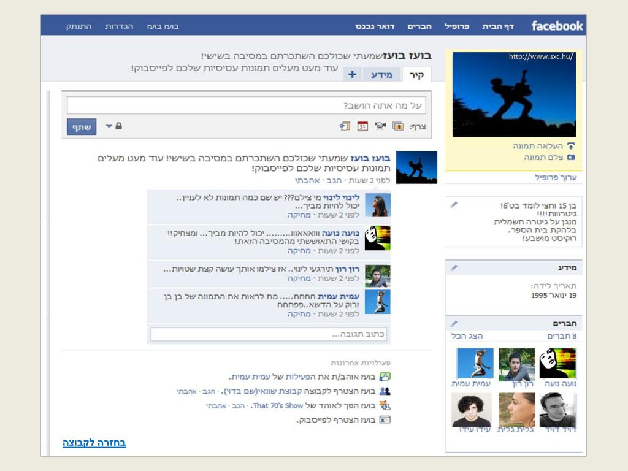
Task: Edit the bio box with pencil icon
Action: [x=454, y=205]
